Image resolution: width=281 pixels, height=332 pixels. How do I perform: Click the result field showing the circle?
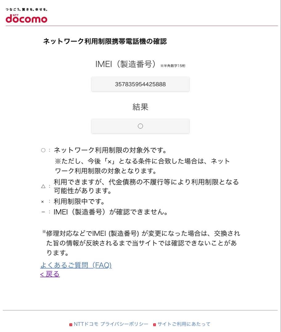click(140, 126)
